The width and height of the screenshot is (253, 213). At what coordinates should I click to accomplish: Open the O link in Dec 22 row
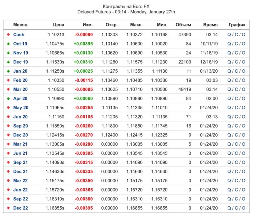(x=243, y=208)
